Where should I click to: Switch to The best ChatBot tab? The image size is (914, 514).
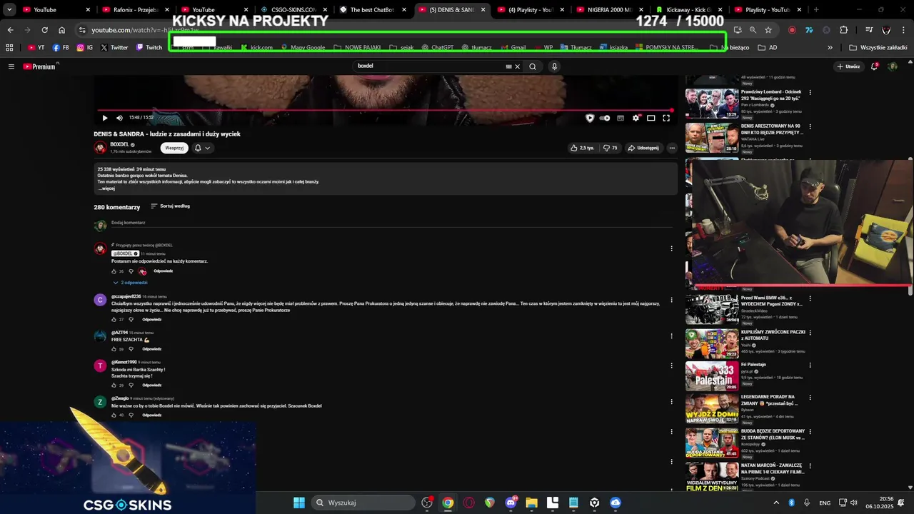[371, 10]
